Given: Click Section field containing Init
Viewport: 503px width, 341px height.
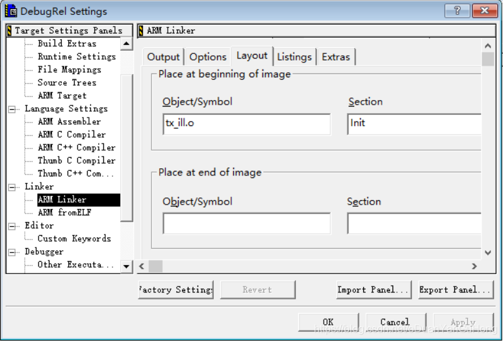Looking at the screenshot, I should 414,123.
